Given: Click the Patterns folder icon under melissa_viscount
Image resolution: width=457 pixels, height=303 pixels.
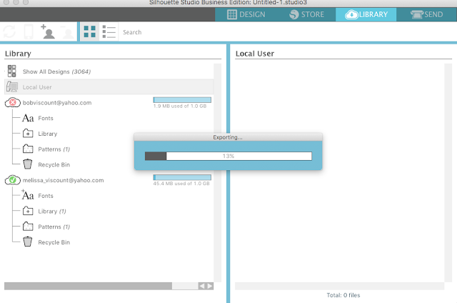Looking at the screenshot, I should 28,226.
